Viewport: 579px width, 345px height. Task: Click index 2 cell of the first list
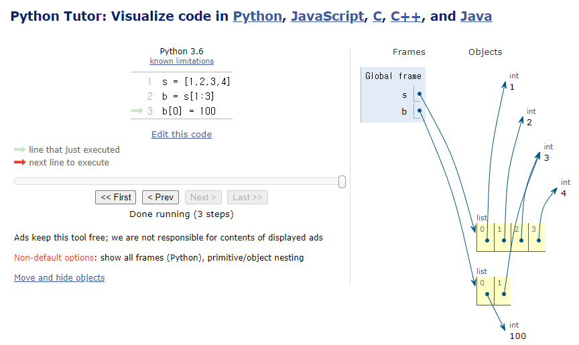pyautogui.click(x=520, y=237)
